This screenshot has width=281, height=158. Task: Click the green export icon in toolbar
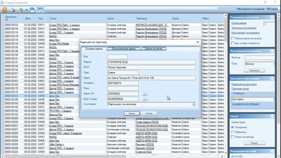tap(21, 10)
